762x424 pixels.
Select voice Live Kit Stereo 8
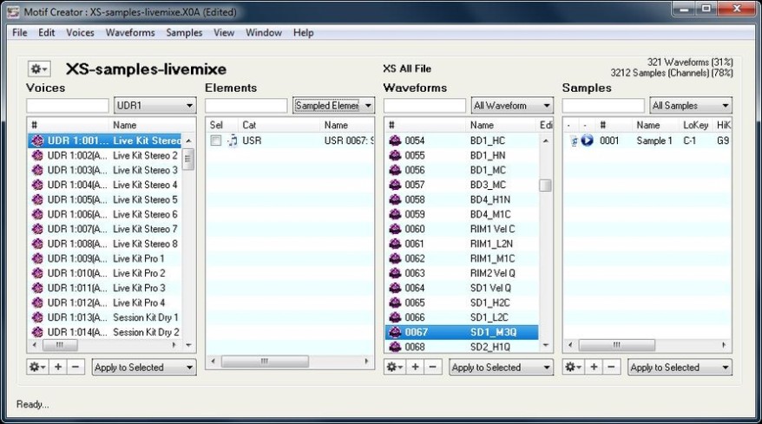tap(104, 244)
